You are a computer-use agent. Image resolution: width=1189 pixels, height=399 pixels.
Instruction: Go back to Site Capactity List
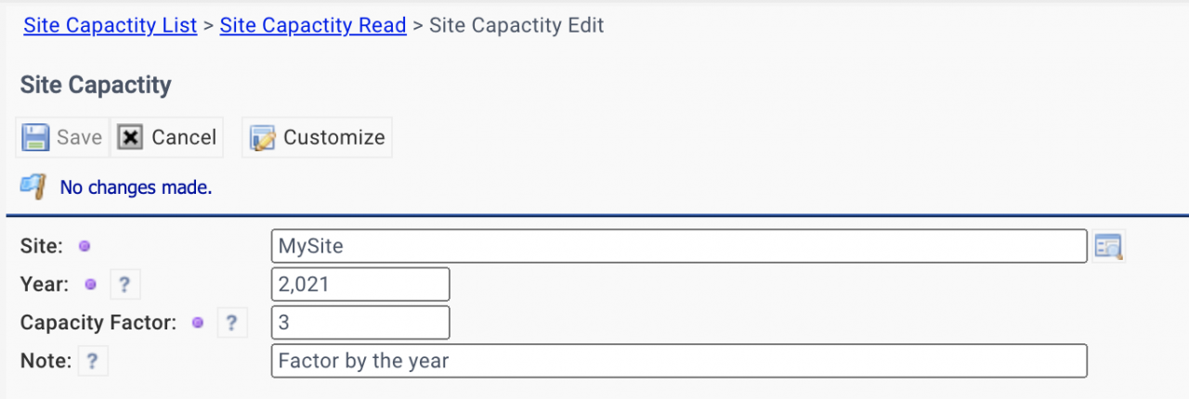click(x=111, y=25)
